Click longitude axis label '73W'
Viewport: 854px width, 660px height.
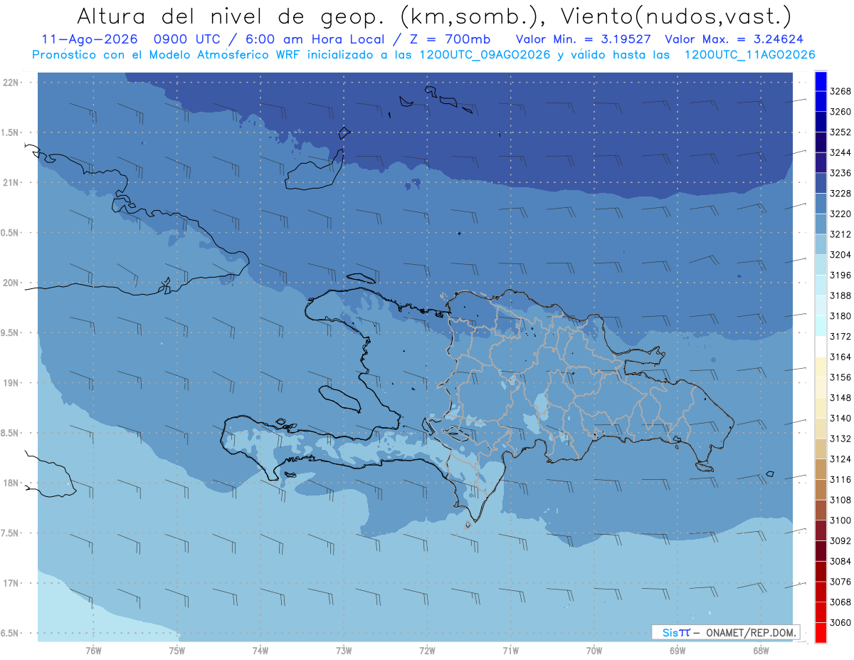click(344, 651)
